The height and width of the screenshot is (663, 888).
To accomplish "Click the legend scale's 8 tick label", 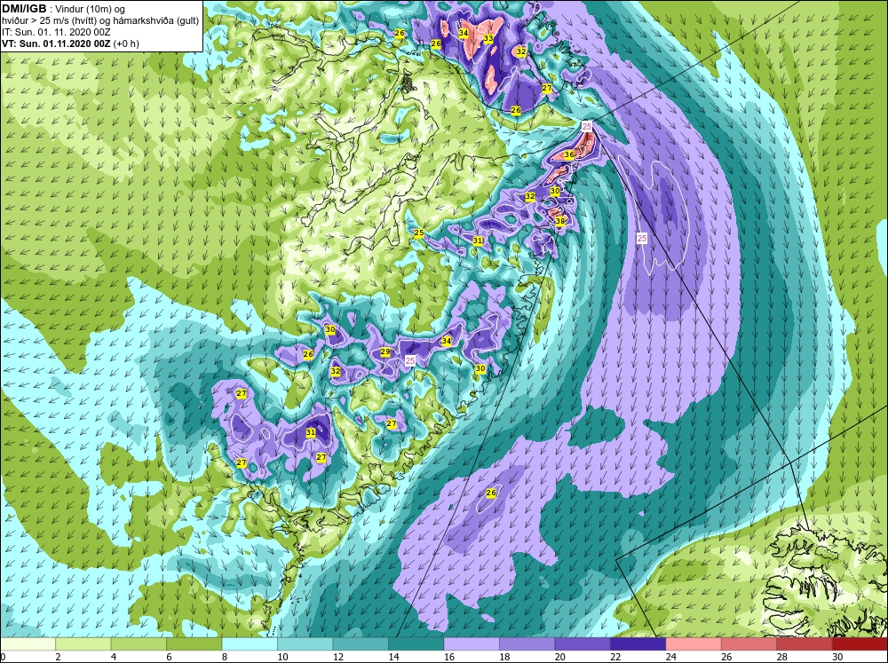I will coord(225,657).
